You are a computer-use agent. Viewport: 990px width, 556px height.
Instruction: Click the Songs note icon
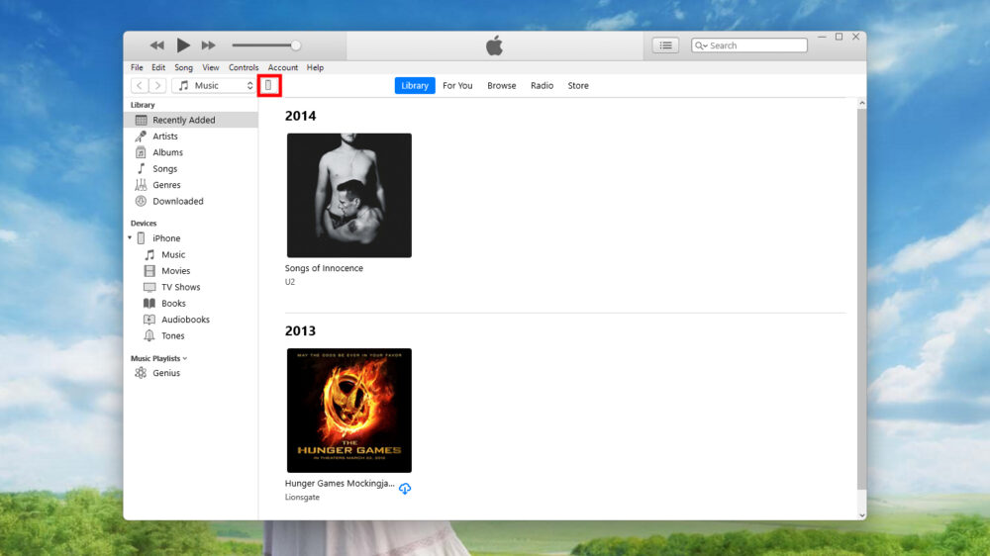pyautogui.click(x=141, y=168)
